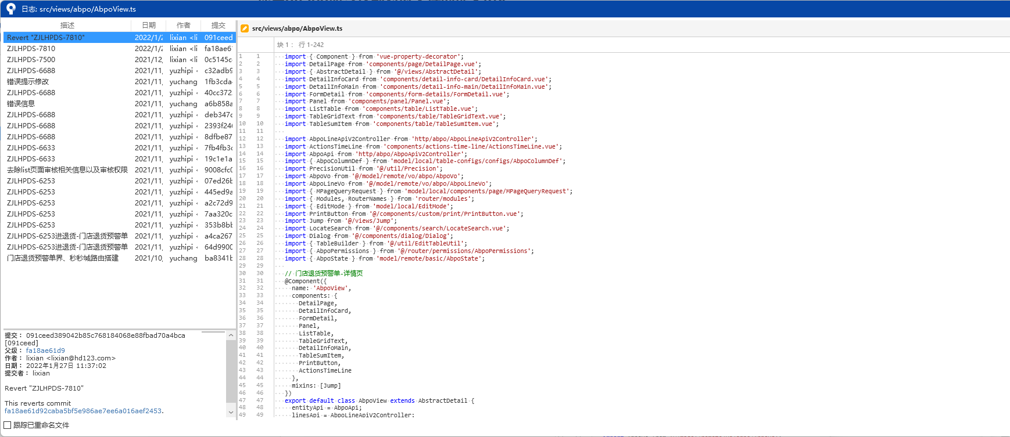Open the reverted commit hash link fa18ae61d92caba5...
1010x437 pixels.
point(83,411)
